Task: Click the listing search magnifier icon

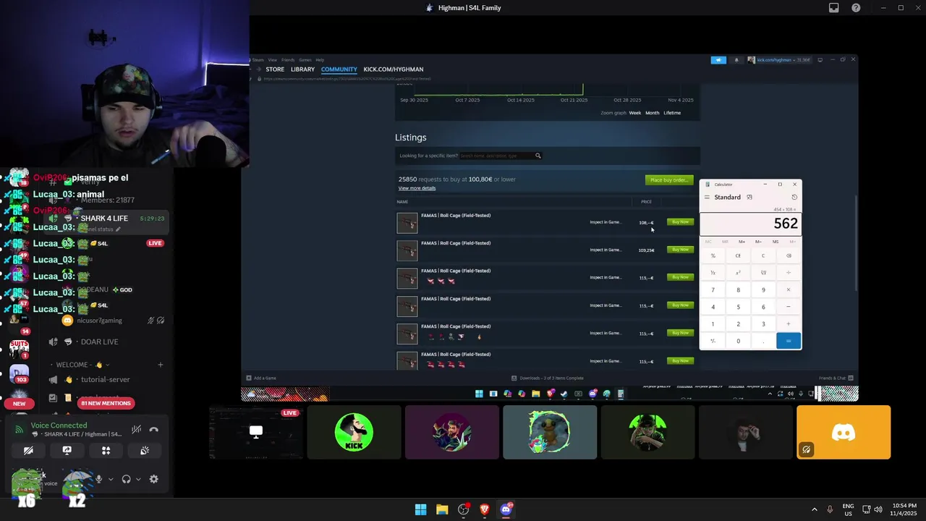Action: click(x=538, y=156)
